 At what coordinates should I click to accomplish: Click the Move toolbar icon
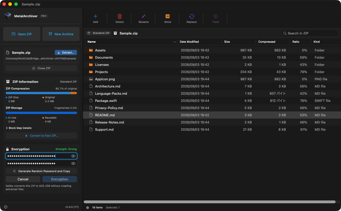[168, 16]
